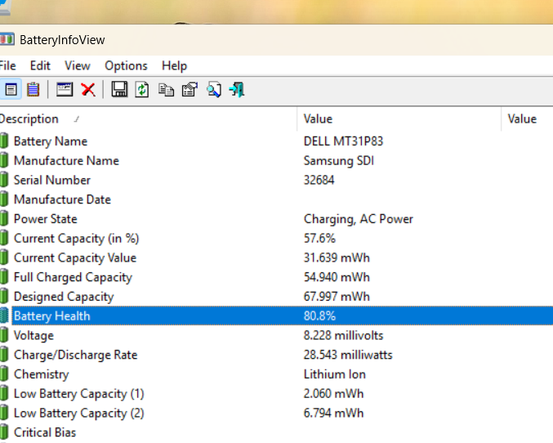The height and width of the screenshot is (443, 553).
Task: Click battery icon beside Chemistry row
Action: pos(4,374)
